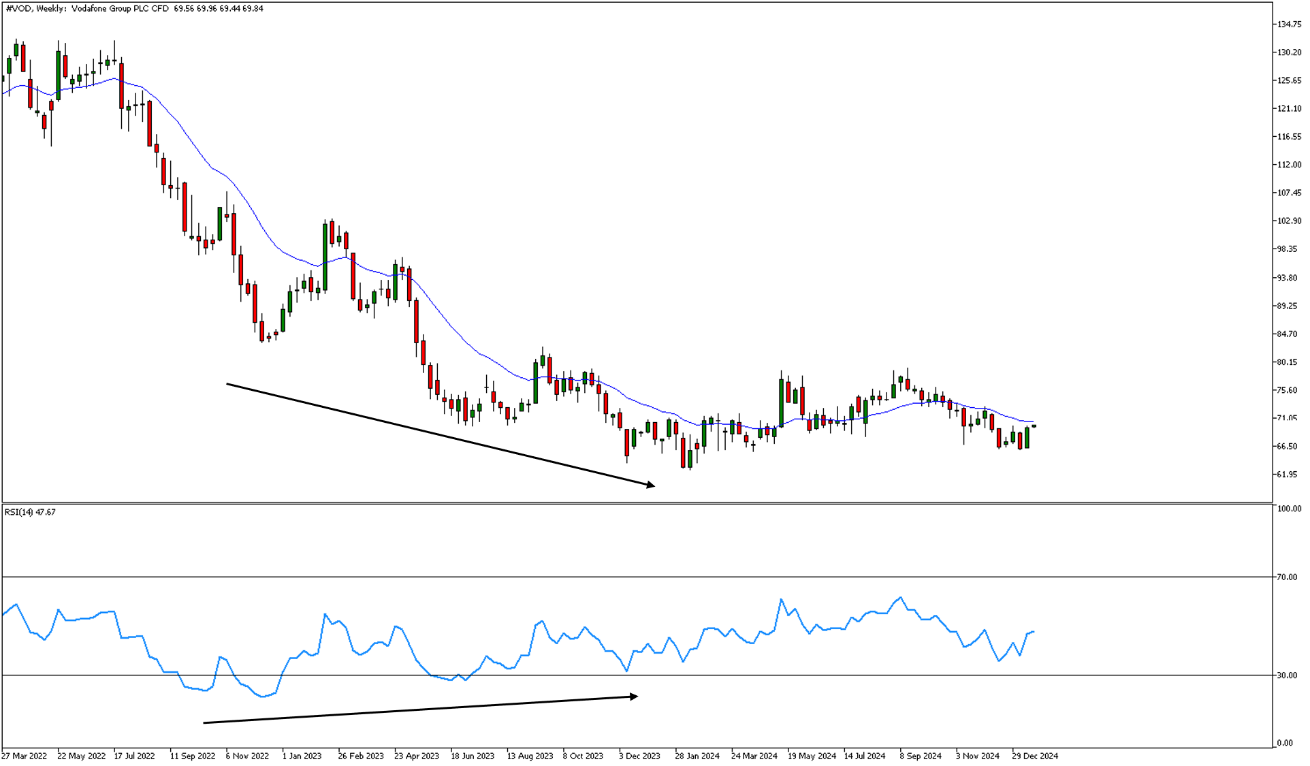Click the RSI 30.00 level label

tap(1287, 675)
